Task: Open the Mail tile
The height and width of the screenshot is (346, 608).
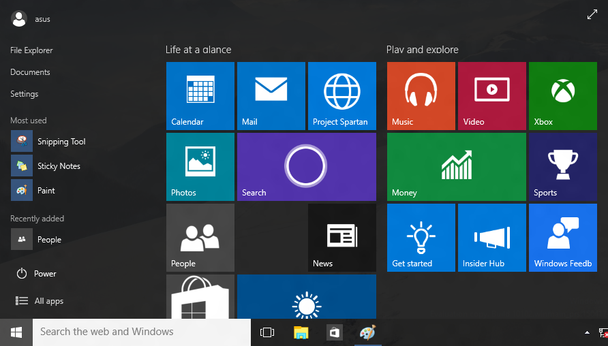Action: (271, 96)
